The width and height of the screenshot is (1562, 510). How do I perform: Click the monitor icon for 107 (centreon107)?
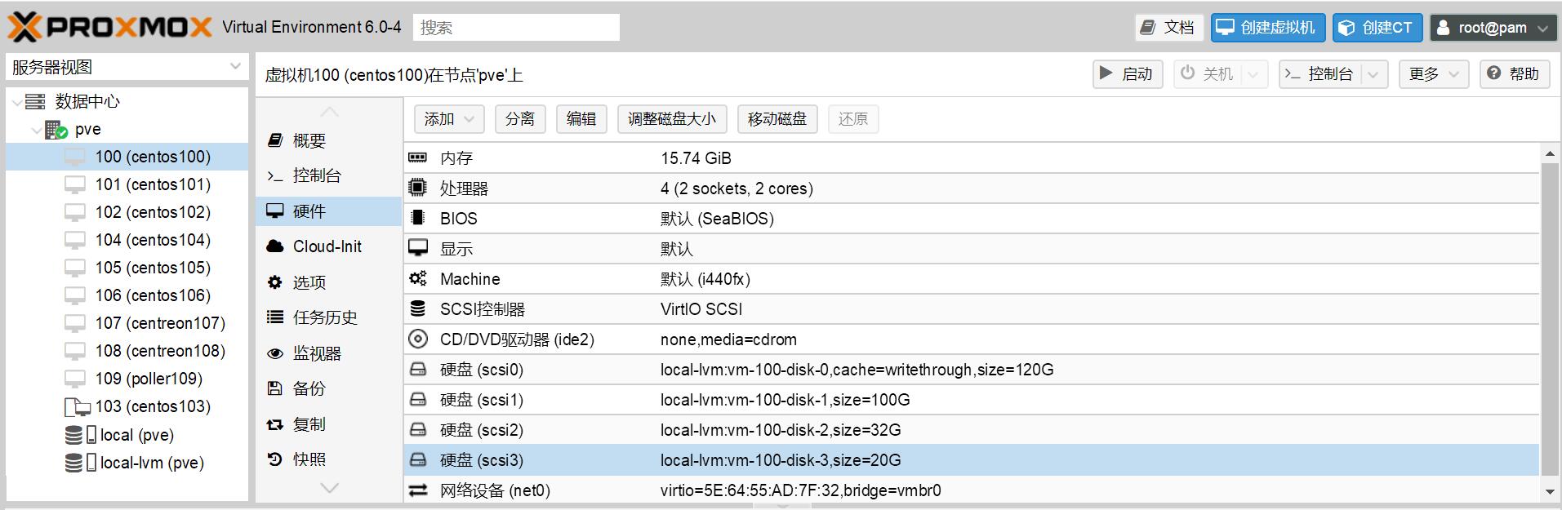(x=75, y=324)
